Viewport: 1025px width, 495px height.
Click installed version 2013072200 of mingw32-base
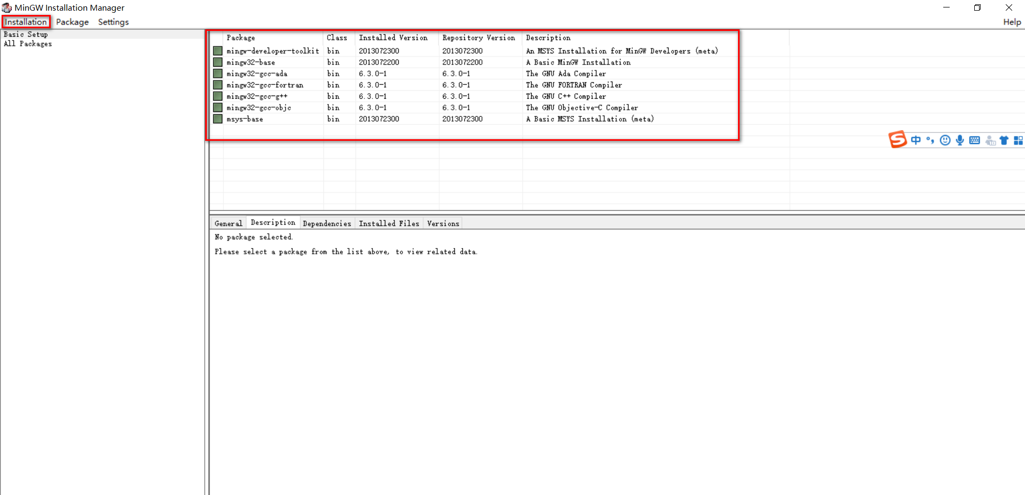click(379, 62)
